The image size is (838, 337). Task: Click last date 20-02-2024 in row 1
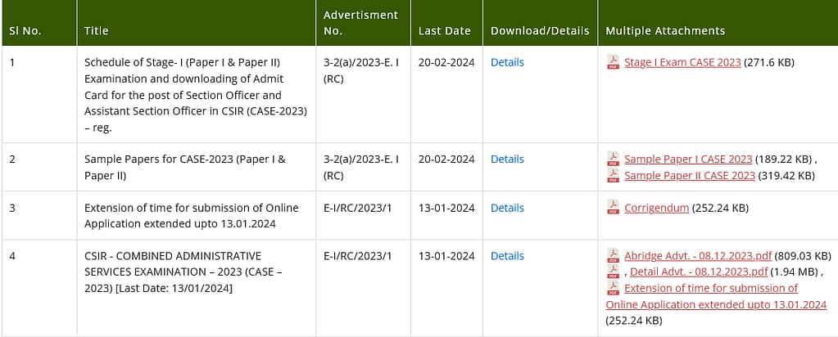(446, 62)
